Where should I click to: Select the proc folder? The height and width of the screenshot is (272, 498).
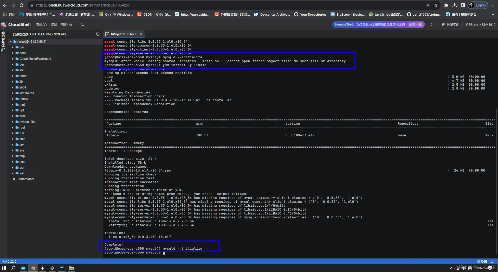coord(22,116)
